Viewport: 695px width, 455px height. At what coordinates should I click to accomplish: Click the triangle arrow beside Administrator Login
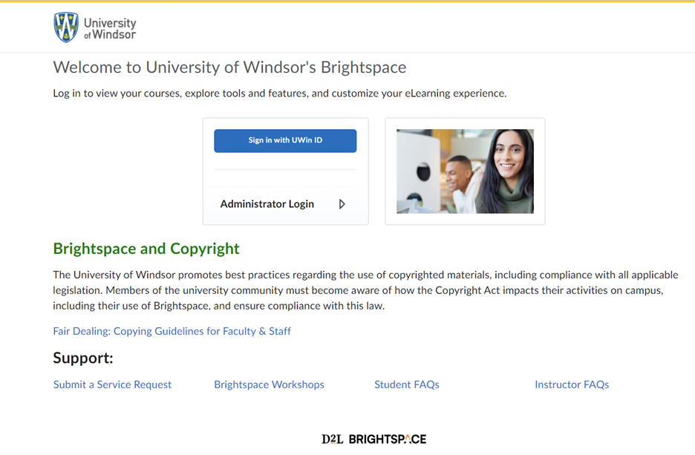[342, 204]
